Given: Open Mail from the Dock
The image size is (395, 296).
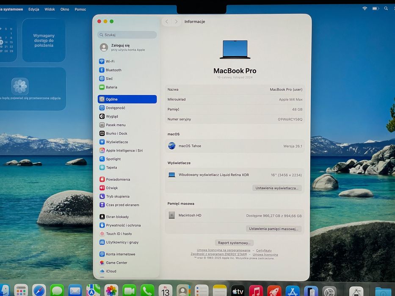Looking at the screenshot, I should coord(75,291).
